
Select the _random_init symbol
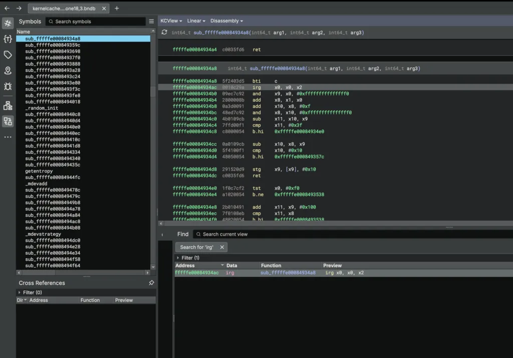tap(42, 108)
